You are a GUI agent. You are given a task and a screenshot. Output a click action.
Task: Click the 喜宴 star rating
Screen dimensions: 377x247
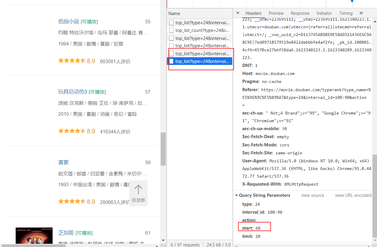point(72,202)
